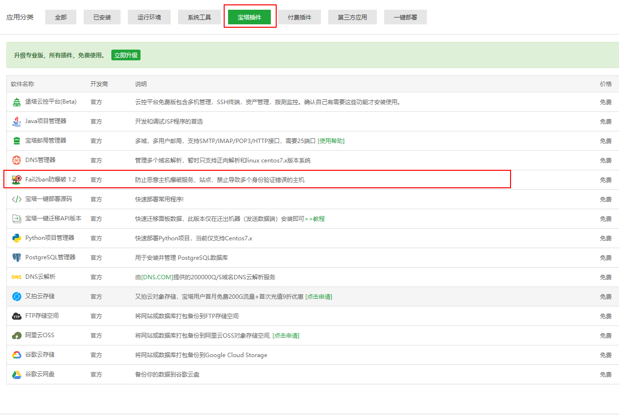Switch to the 一键部署 tab
This screenshot has width=619, height=415.
coord(405,17)
